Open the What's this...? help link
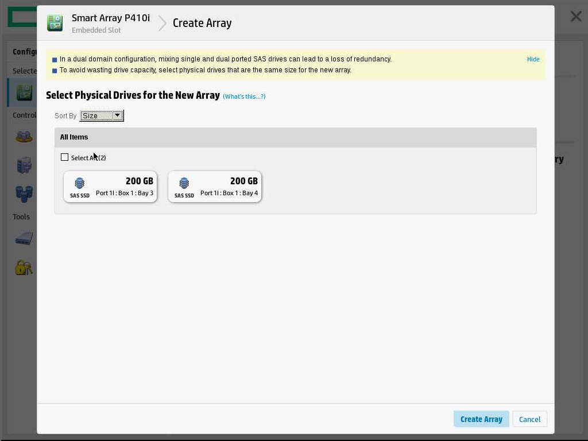 (244, 96)
